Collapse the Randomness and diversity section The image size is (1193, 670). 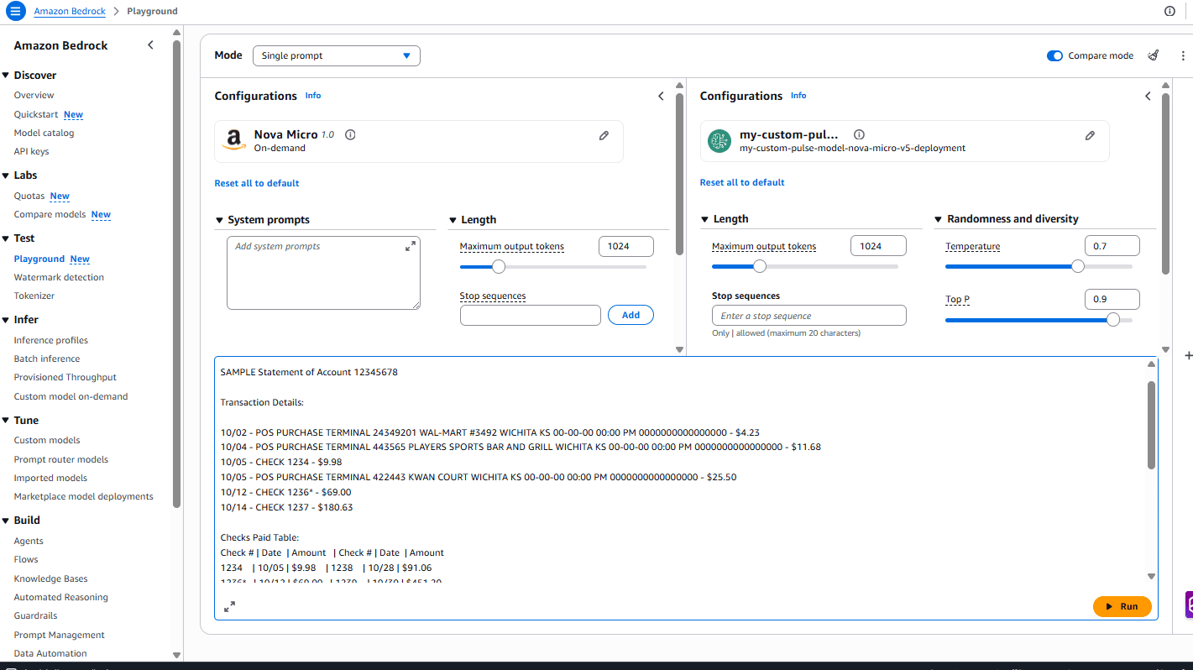(x=939, y=219)
